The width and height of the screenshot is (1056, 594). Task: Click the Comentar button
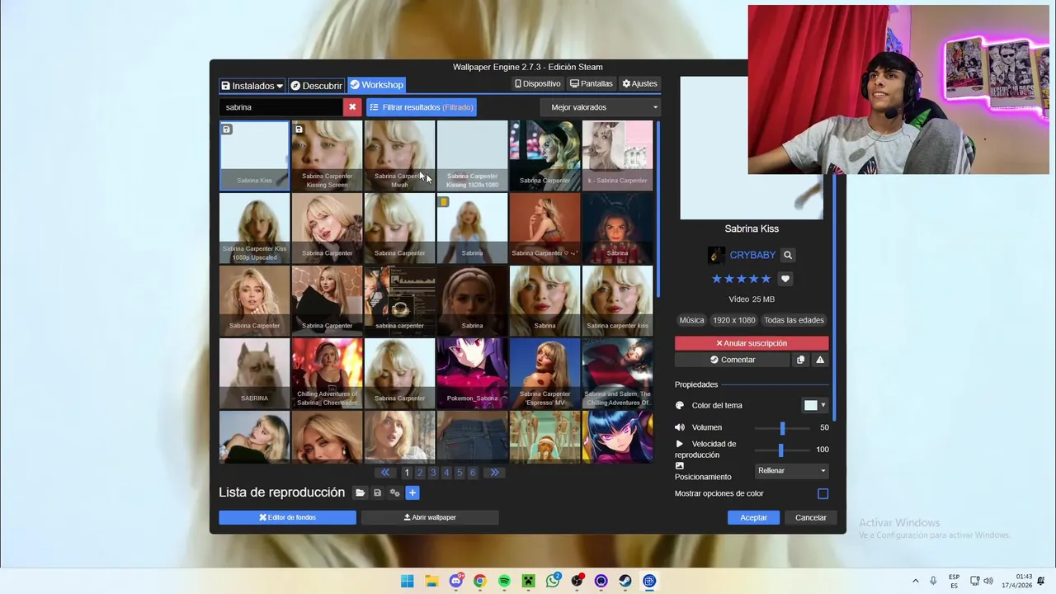[x=733, y=360]
